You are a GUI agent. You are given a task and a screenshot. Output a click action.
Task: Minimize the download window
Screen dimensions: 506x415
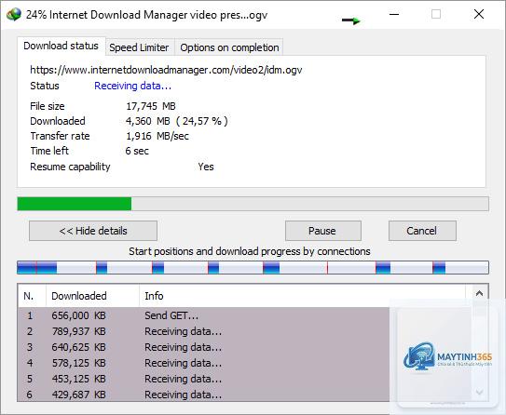coord(394,14)
